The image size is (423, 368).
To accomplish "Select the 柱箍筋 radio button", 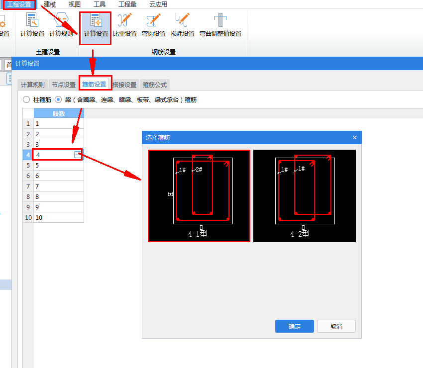I will click(x=26, y=100).
